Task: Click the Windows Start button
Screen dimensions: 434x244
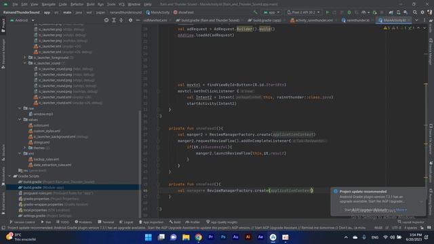Action: 149,237
